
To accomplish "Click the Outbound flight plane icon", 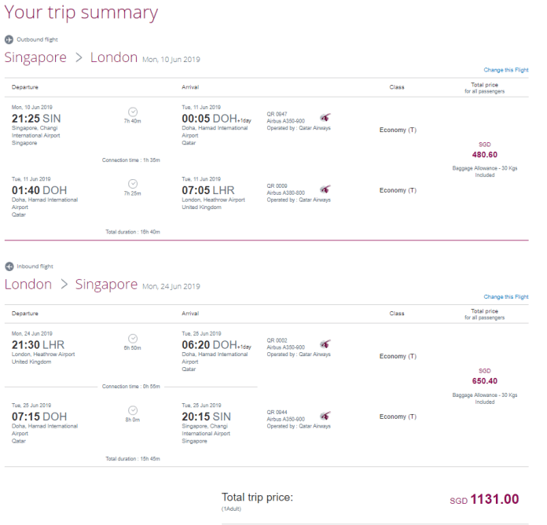I will 9,40.
